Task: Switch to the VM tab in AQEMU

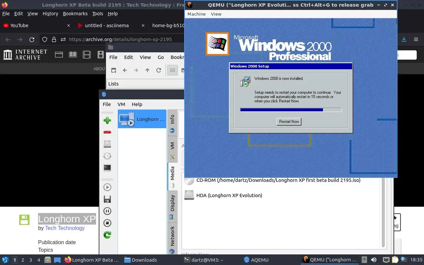Action: pyautogui.click(x=172, y=150)
